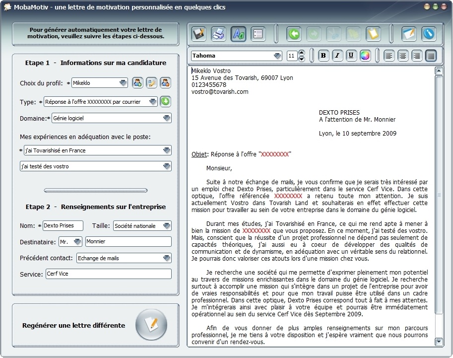Toggle justified text alignment

[x=431, y=56]
